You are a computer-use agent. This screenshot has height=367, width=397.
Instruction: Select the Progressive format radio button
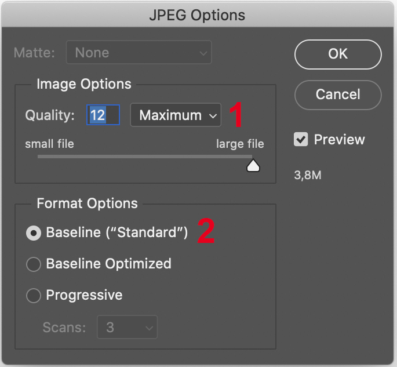click(x=34, y=296)
